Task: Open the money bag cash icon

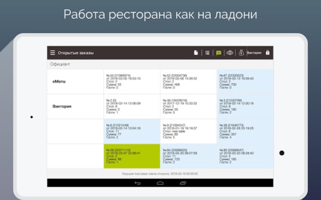Action: (241, 53)
